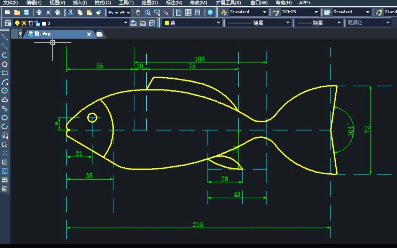Close the 鱼.dwg drawing tab

pyautogui.click(x=89, y=34)
